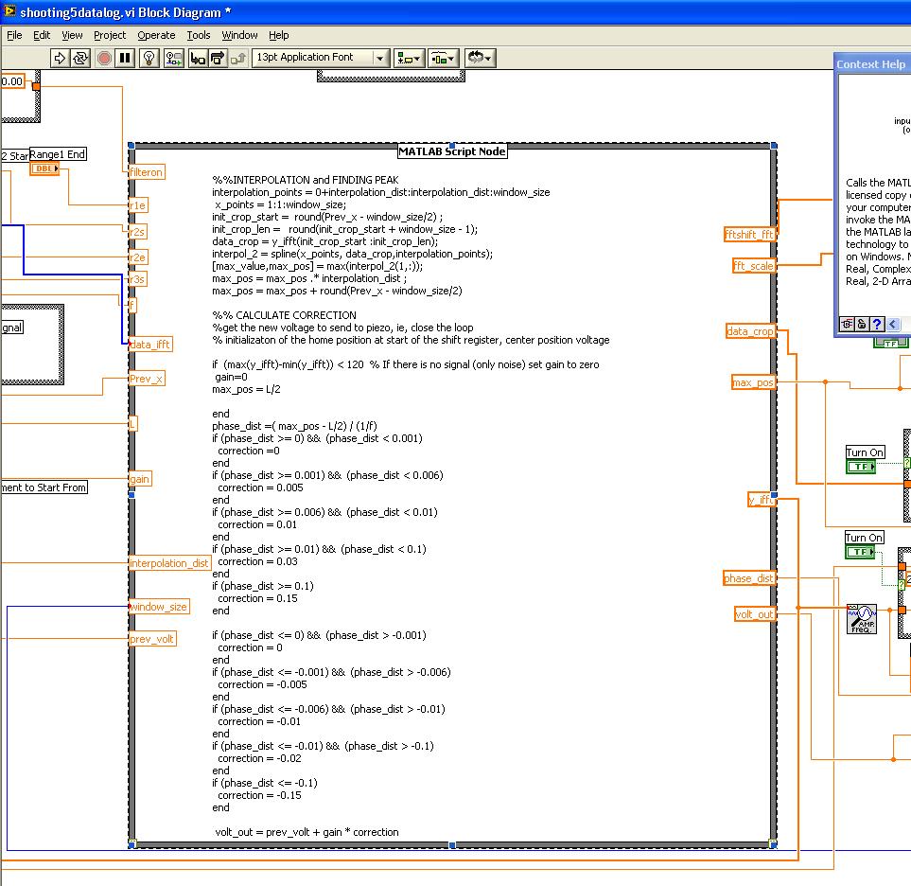
Task: Open the Align Objects dropdown
Action: tap(409, 58)
